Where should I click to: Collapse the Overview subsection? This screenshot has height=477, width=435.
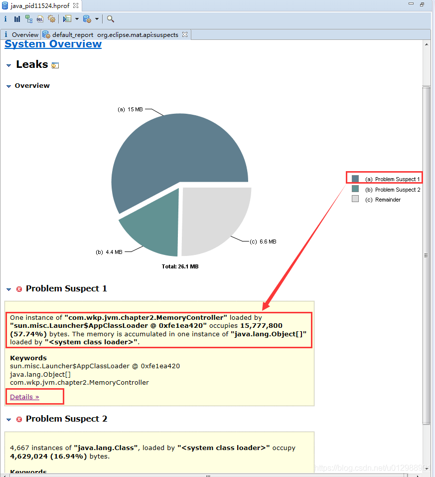8,86
